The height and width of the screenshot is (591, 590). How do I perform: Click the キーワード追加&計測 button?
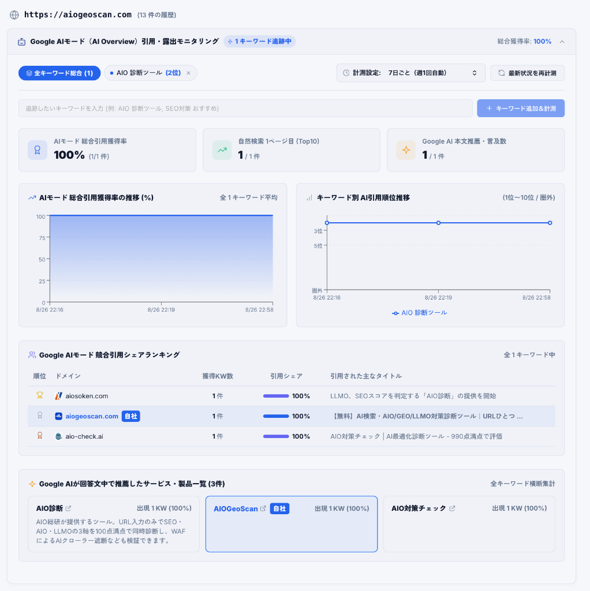click(521, 108)
